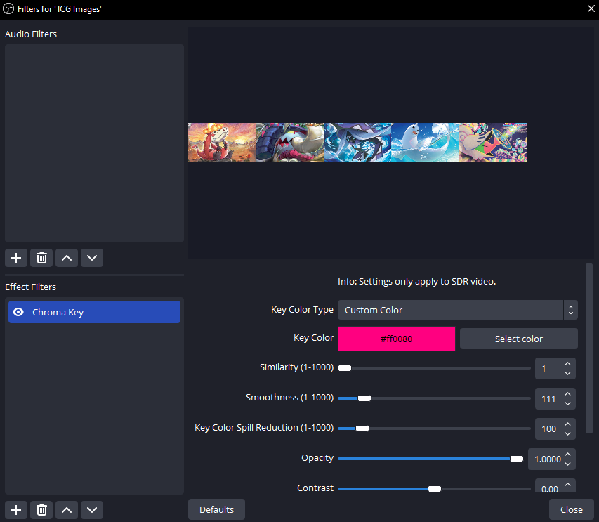Click the OBS logo in title bar
This screenshot has height=522, width=599.
[x=8, y=9]
